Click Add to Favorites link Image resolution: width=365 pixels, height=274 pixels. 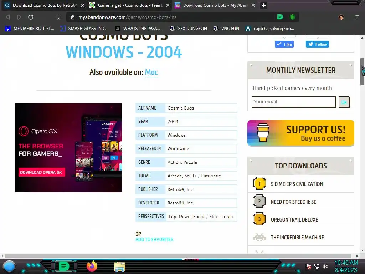[x=154, y=239]
